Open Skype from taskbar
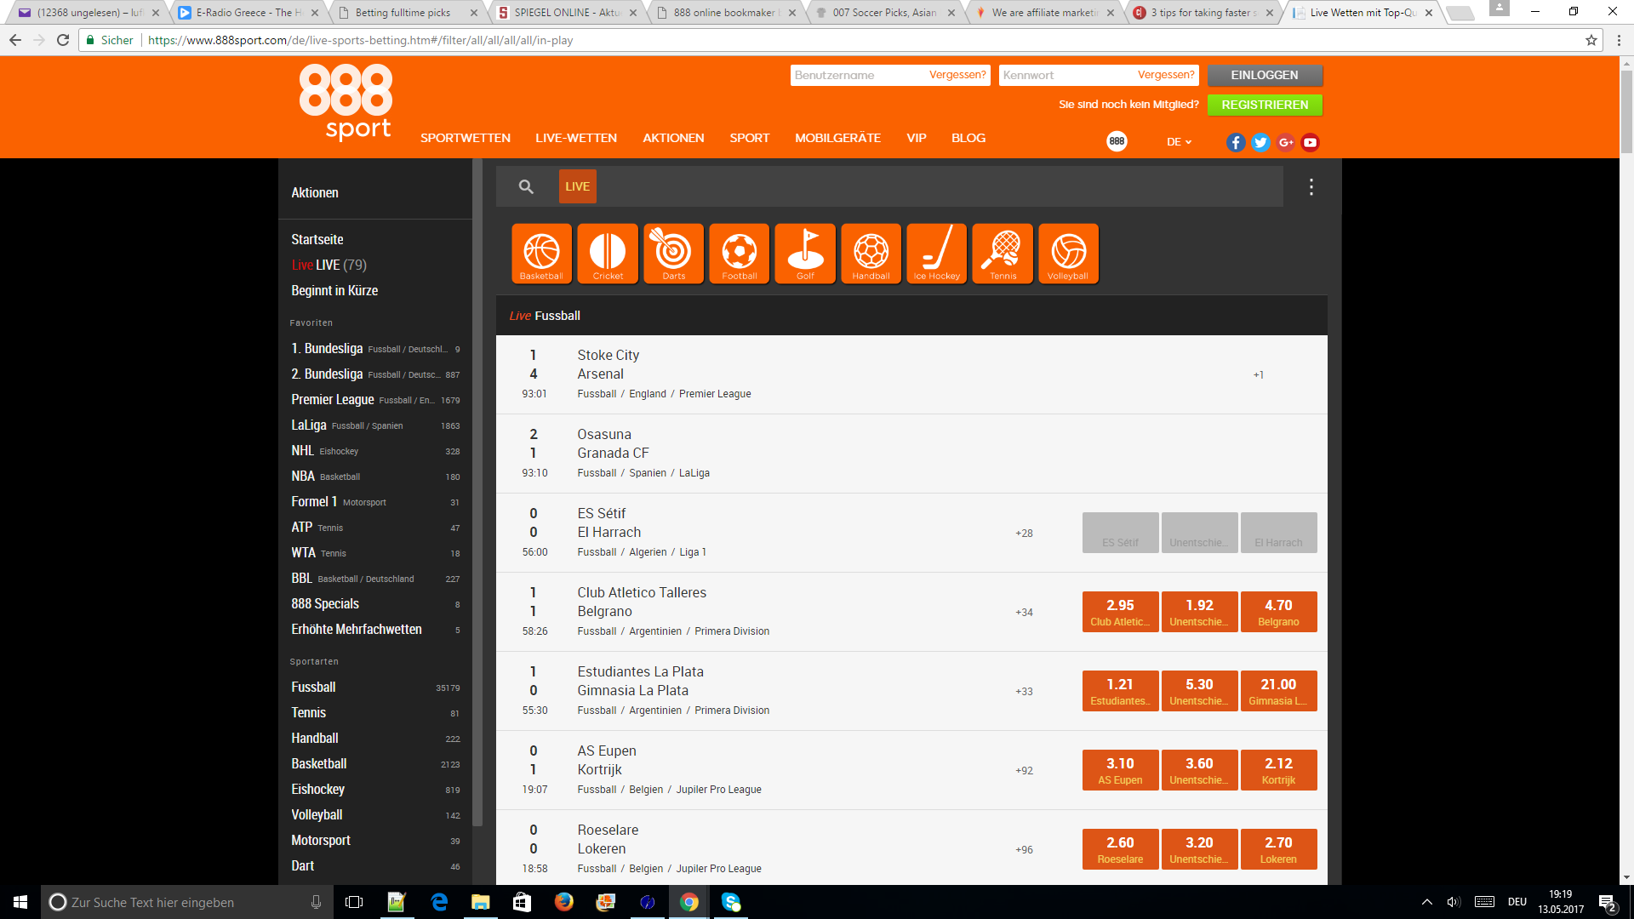This screenshot has width=1634, height=919. 731,902
